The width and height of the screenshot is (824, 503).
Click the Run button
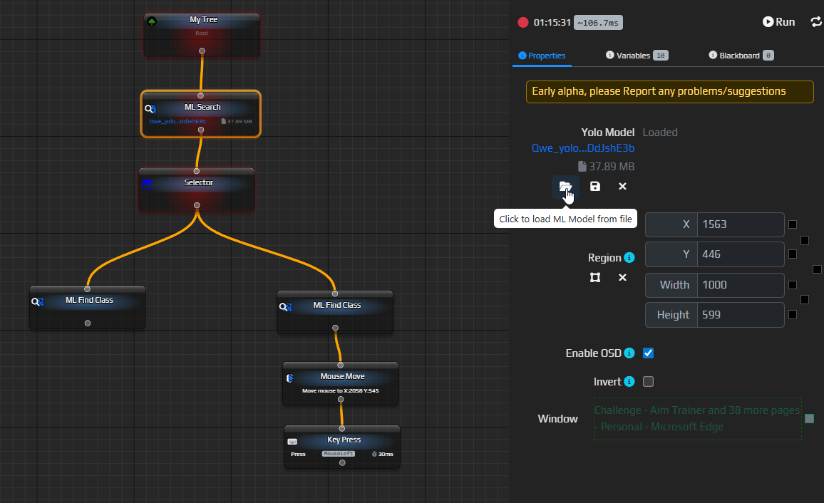[x=779, y=21]
